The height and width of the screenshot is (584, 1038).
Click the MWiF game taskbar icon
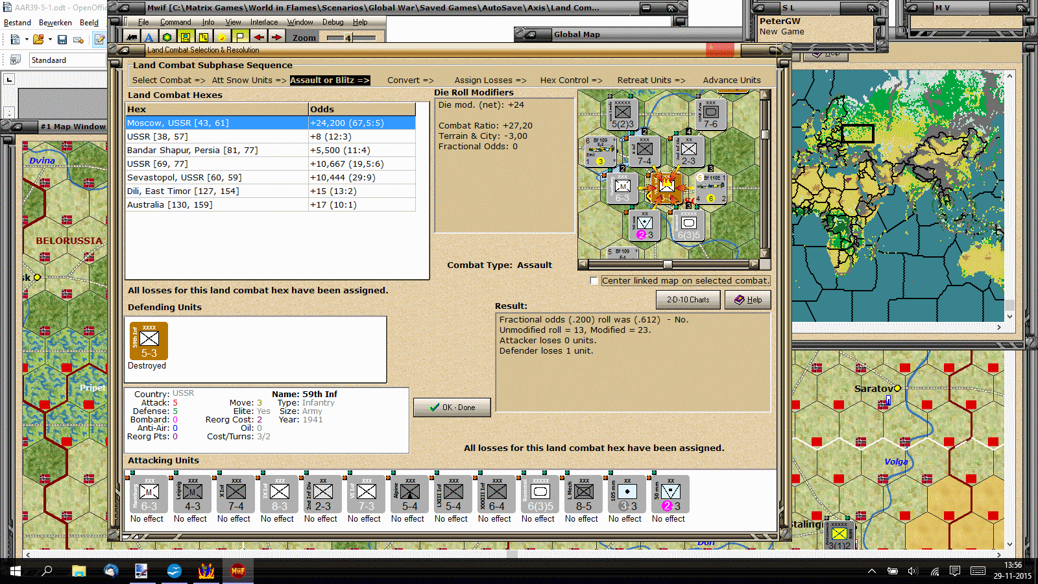[x=237, y=571]
